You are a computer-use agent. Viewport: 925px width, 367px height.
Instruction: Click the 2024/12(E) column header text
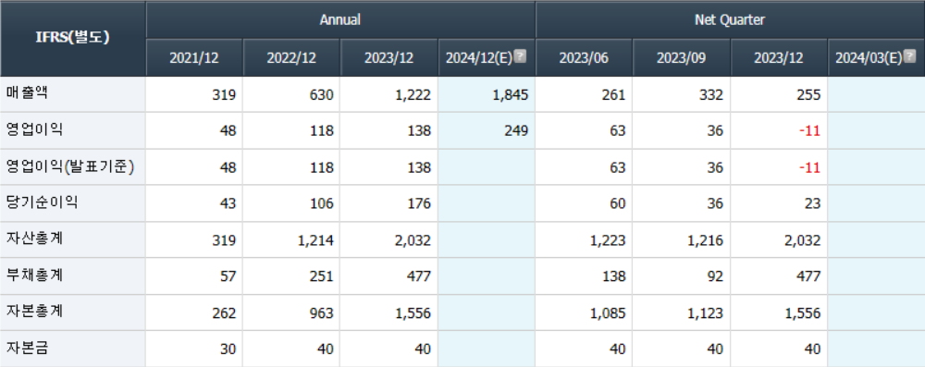479,58
